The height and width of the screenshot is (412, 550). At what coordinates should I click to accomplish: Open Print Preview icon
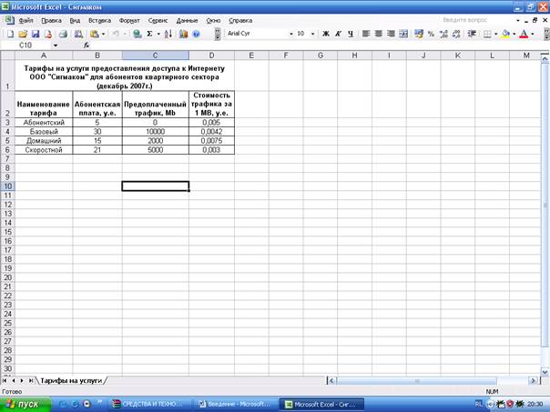(78, 34)
